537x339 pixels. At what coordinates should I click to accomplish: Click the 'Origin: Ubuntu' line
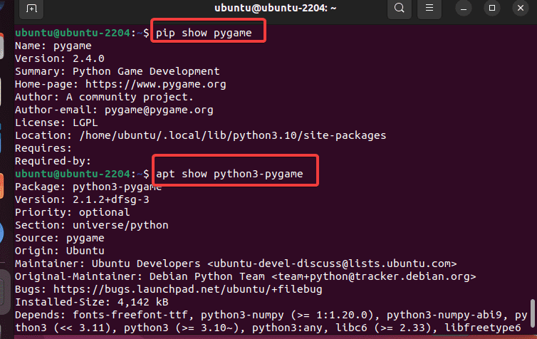point(60,251)
